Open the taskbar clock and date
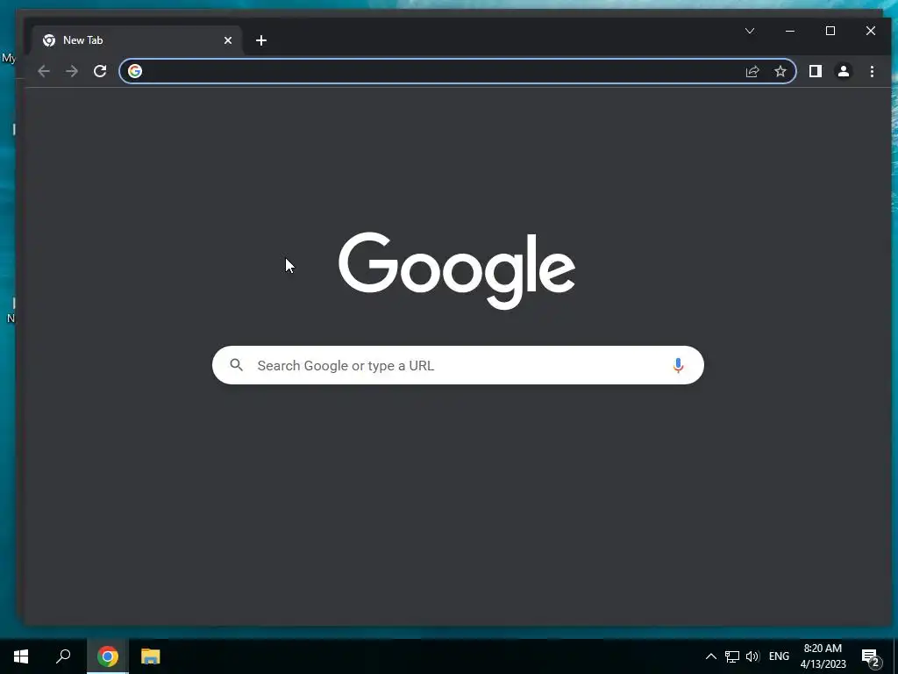898x674 pixels. pos(823,656)
